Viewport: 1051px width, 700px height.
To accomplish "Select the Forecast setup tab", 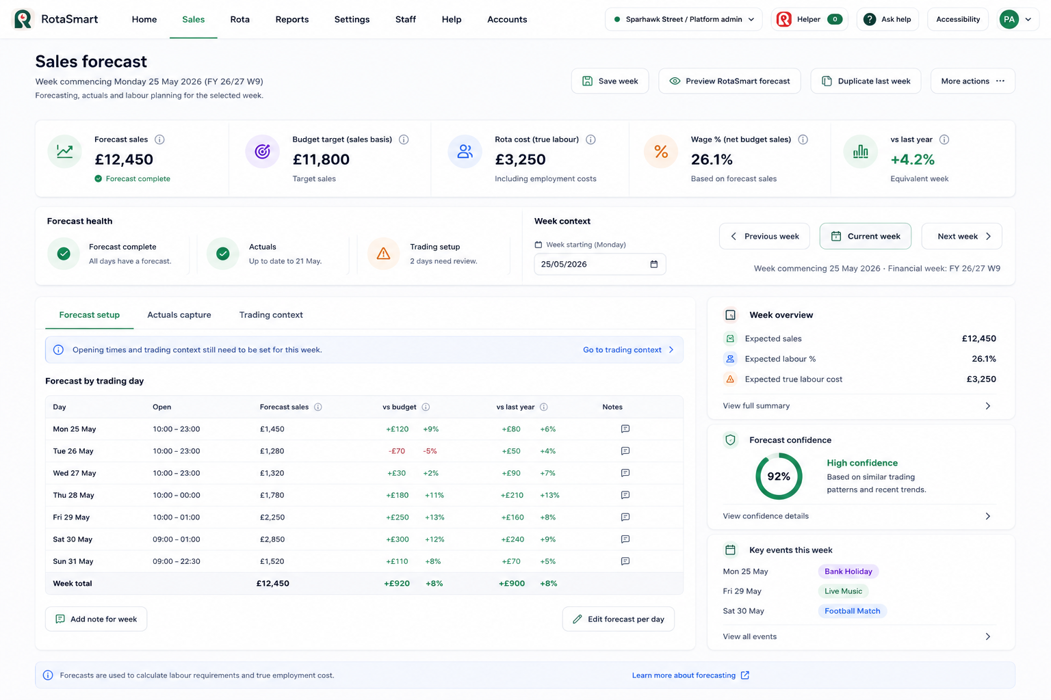I will (x=90, y=315).
